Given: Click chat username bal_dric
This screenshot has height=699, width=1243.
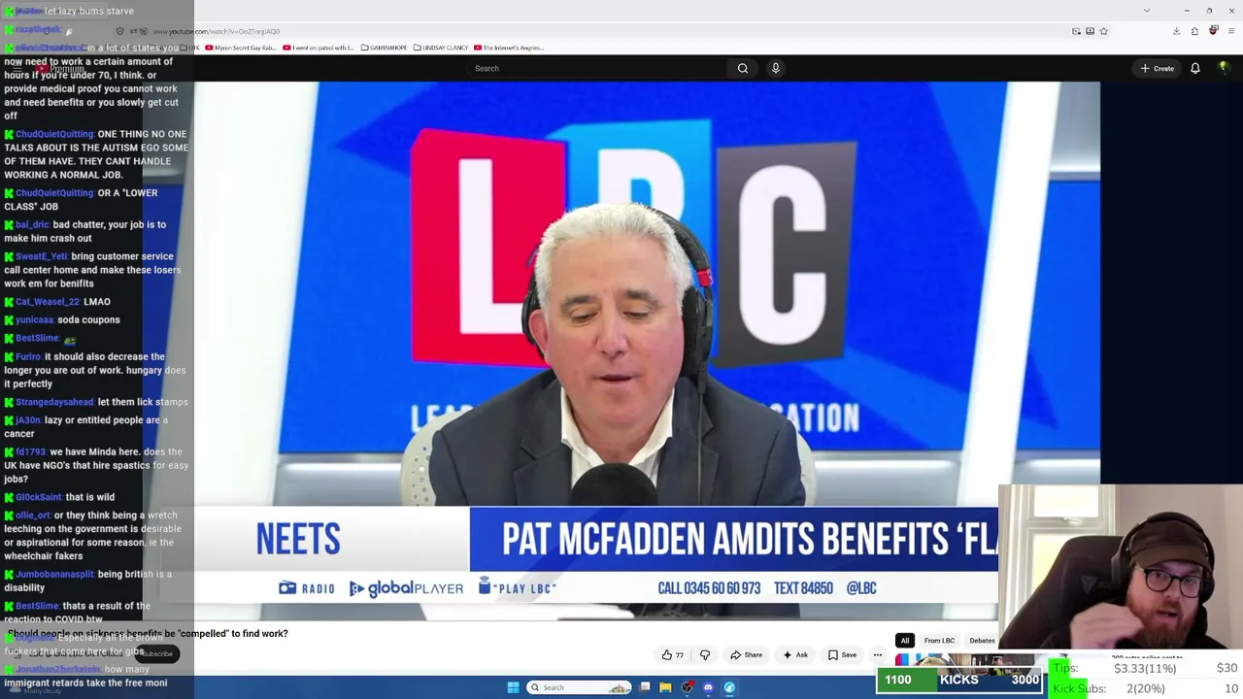Looking at the screenshot, I should [x=32, y=224].
